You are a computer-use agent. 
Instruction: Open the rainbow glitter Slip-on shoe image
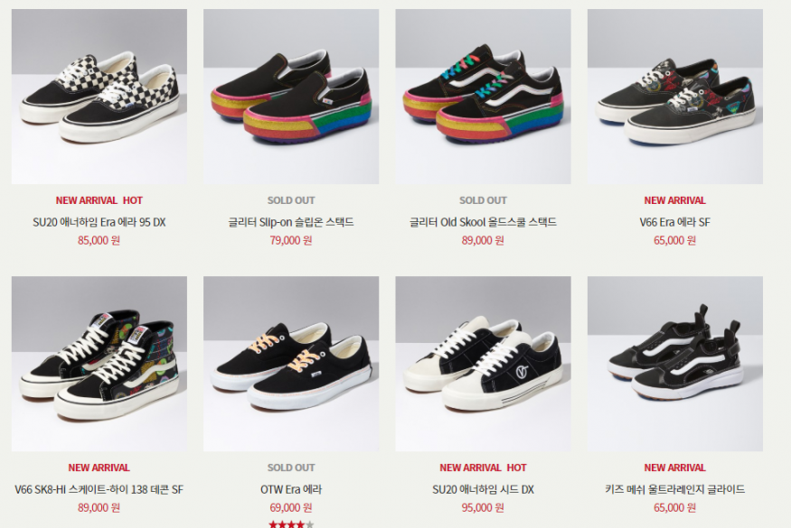point(291,97)
